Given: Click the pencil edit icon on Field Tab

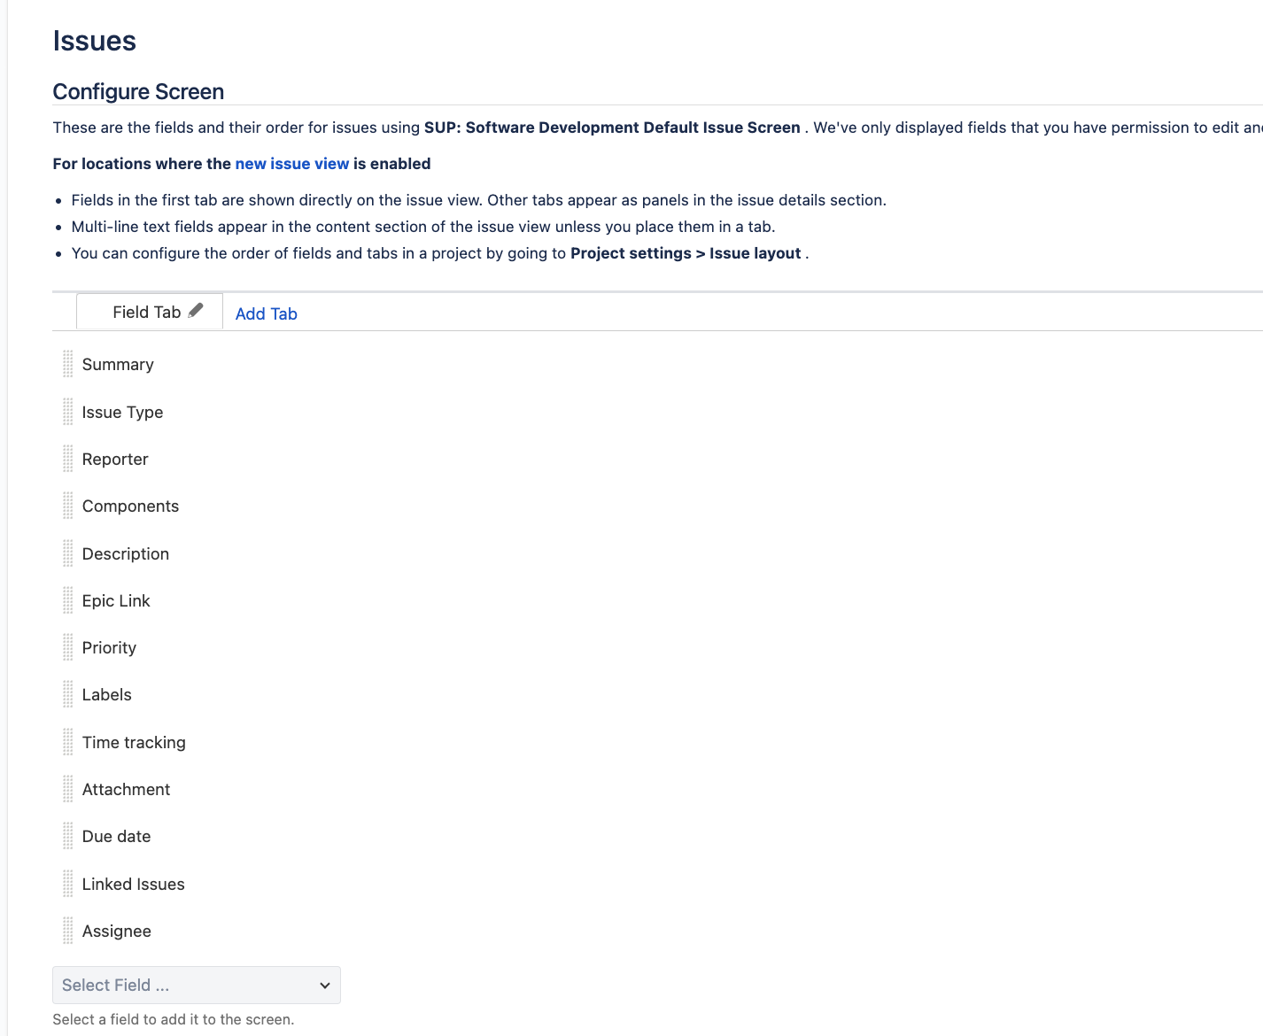Looking at the screenshot, I should (x=196, y=311).
